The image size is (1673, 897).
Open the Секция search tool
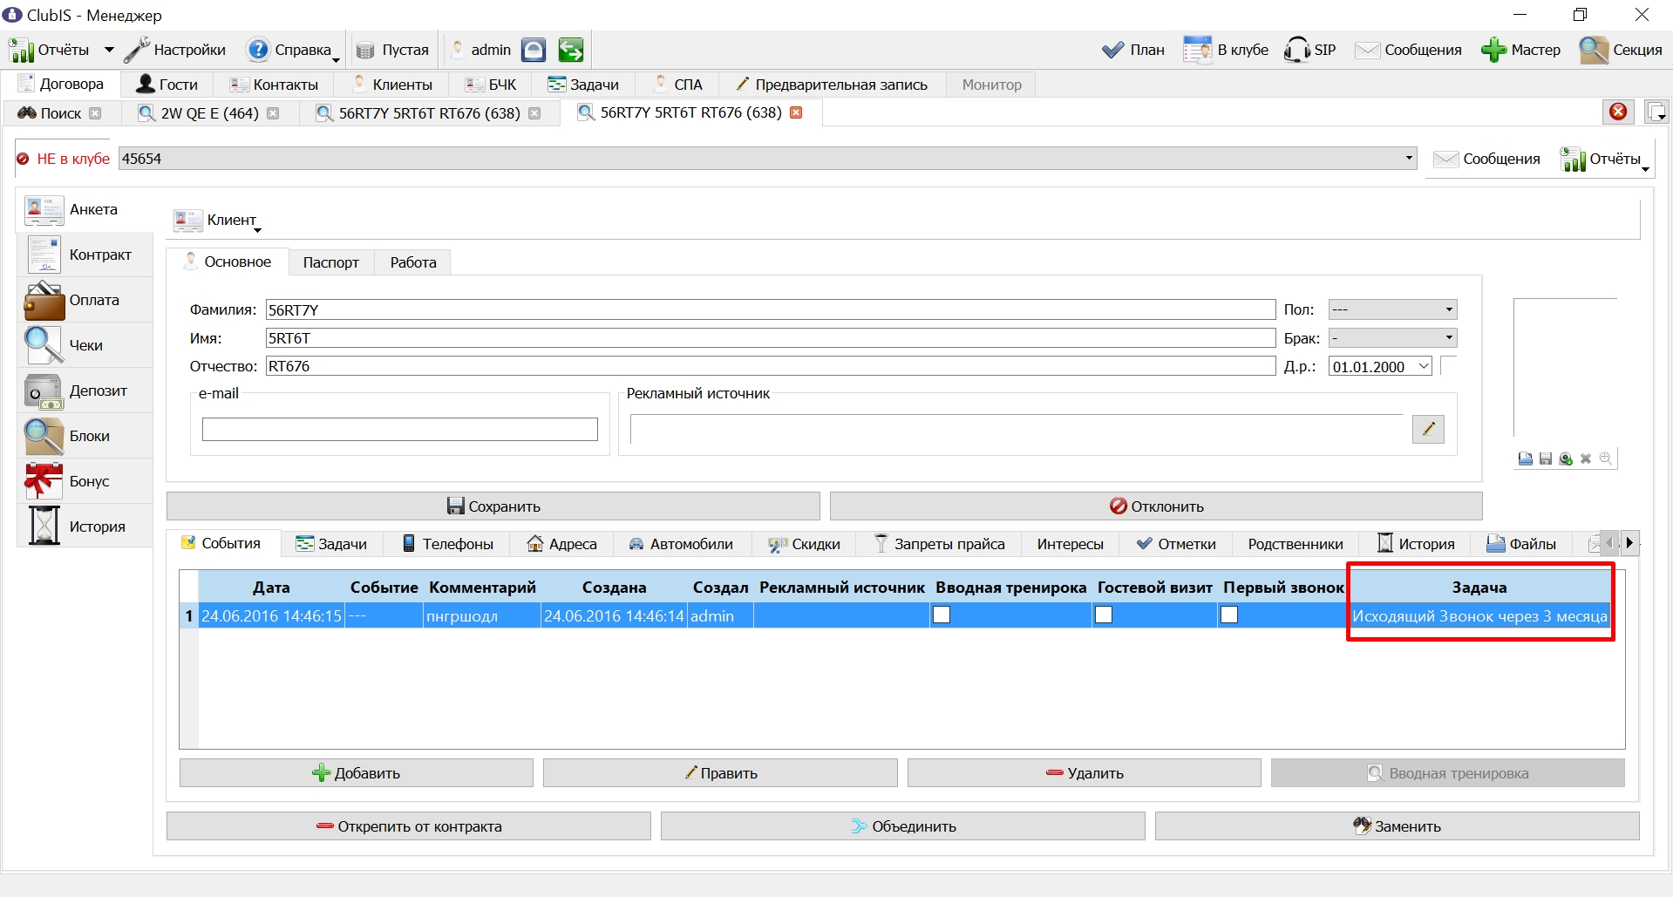(x=1621, y=50)
